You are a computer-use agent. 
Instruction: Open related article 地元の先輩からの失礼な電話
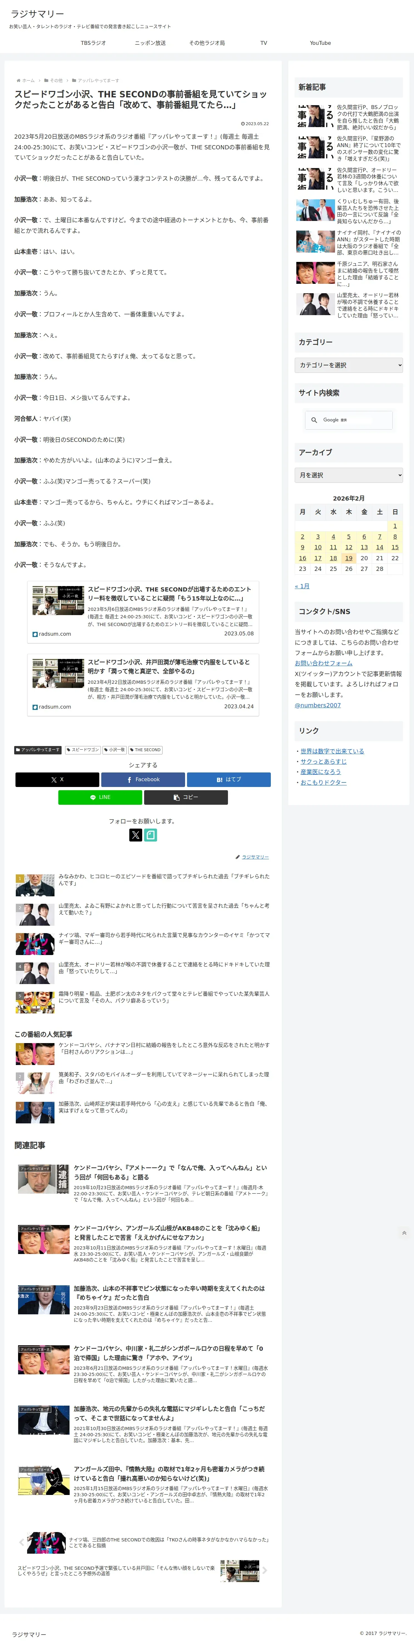(143, 1425)
